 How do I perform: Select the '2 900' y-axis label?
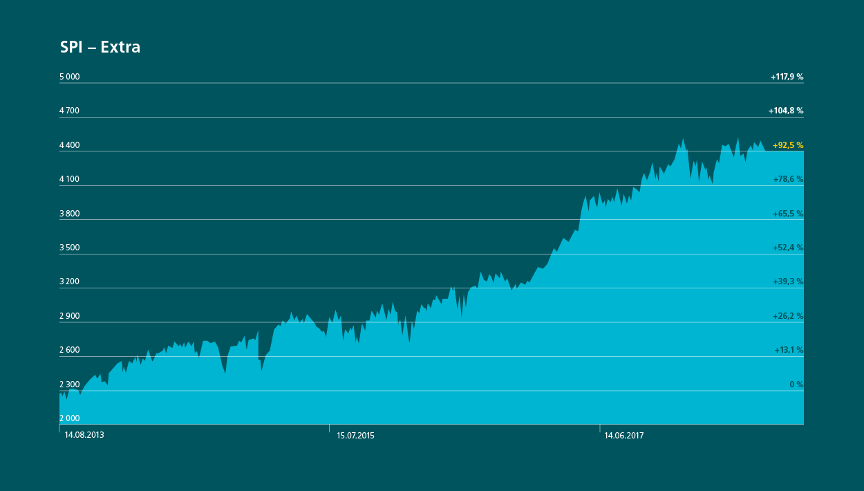coord(70,316)
